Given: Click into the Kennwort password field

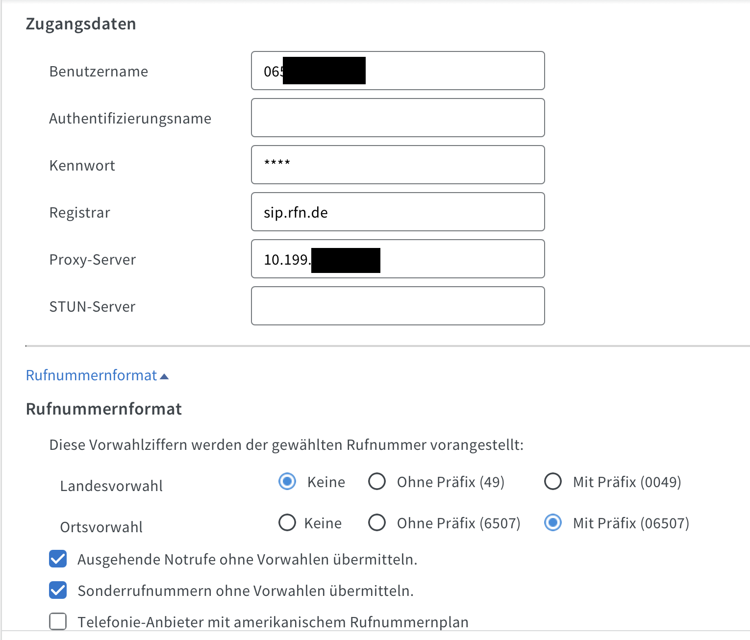Looking at the screenshot, I should coord(398,165).
